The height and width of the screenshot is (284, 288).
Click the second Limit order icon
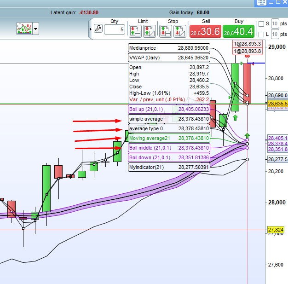coord(150,31)
